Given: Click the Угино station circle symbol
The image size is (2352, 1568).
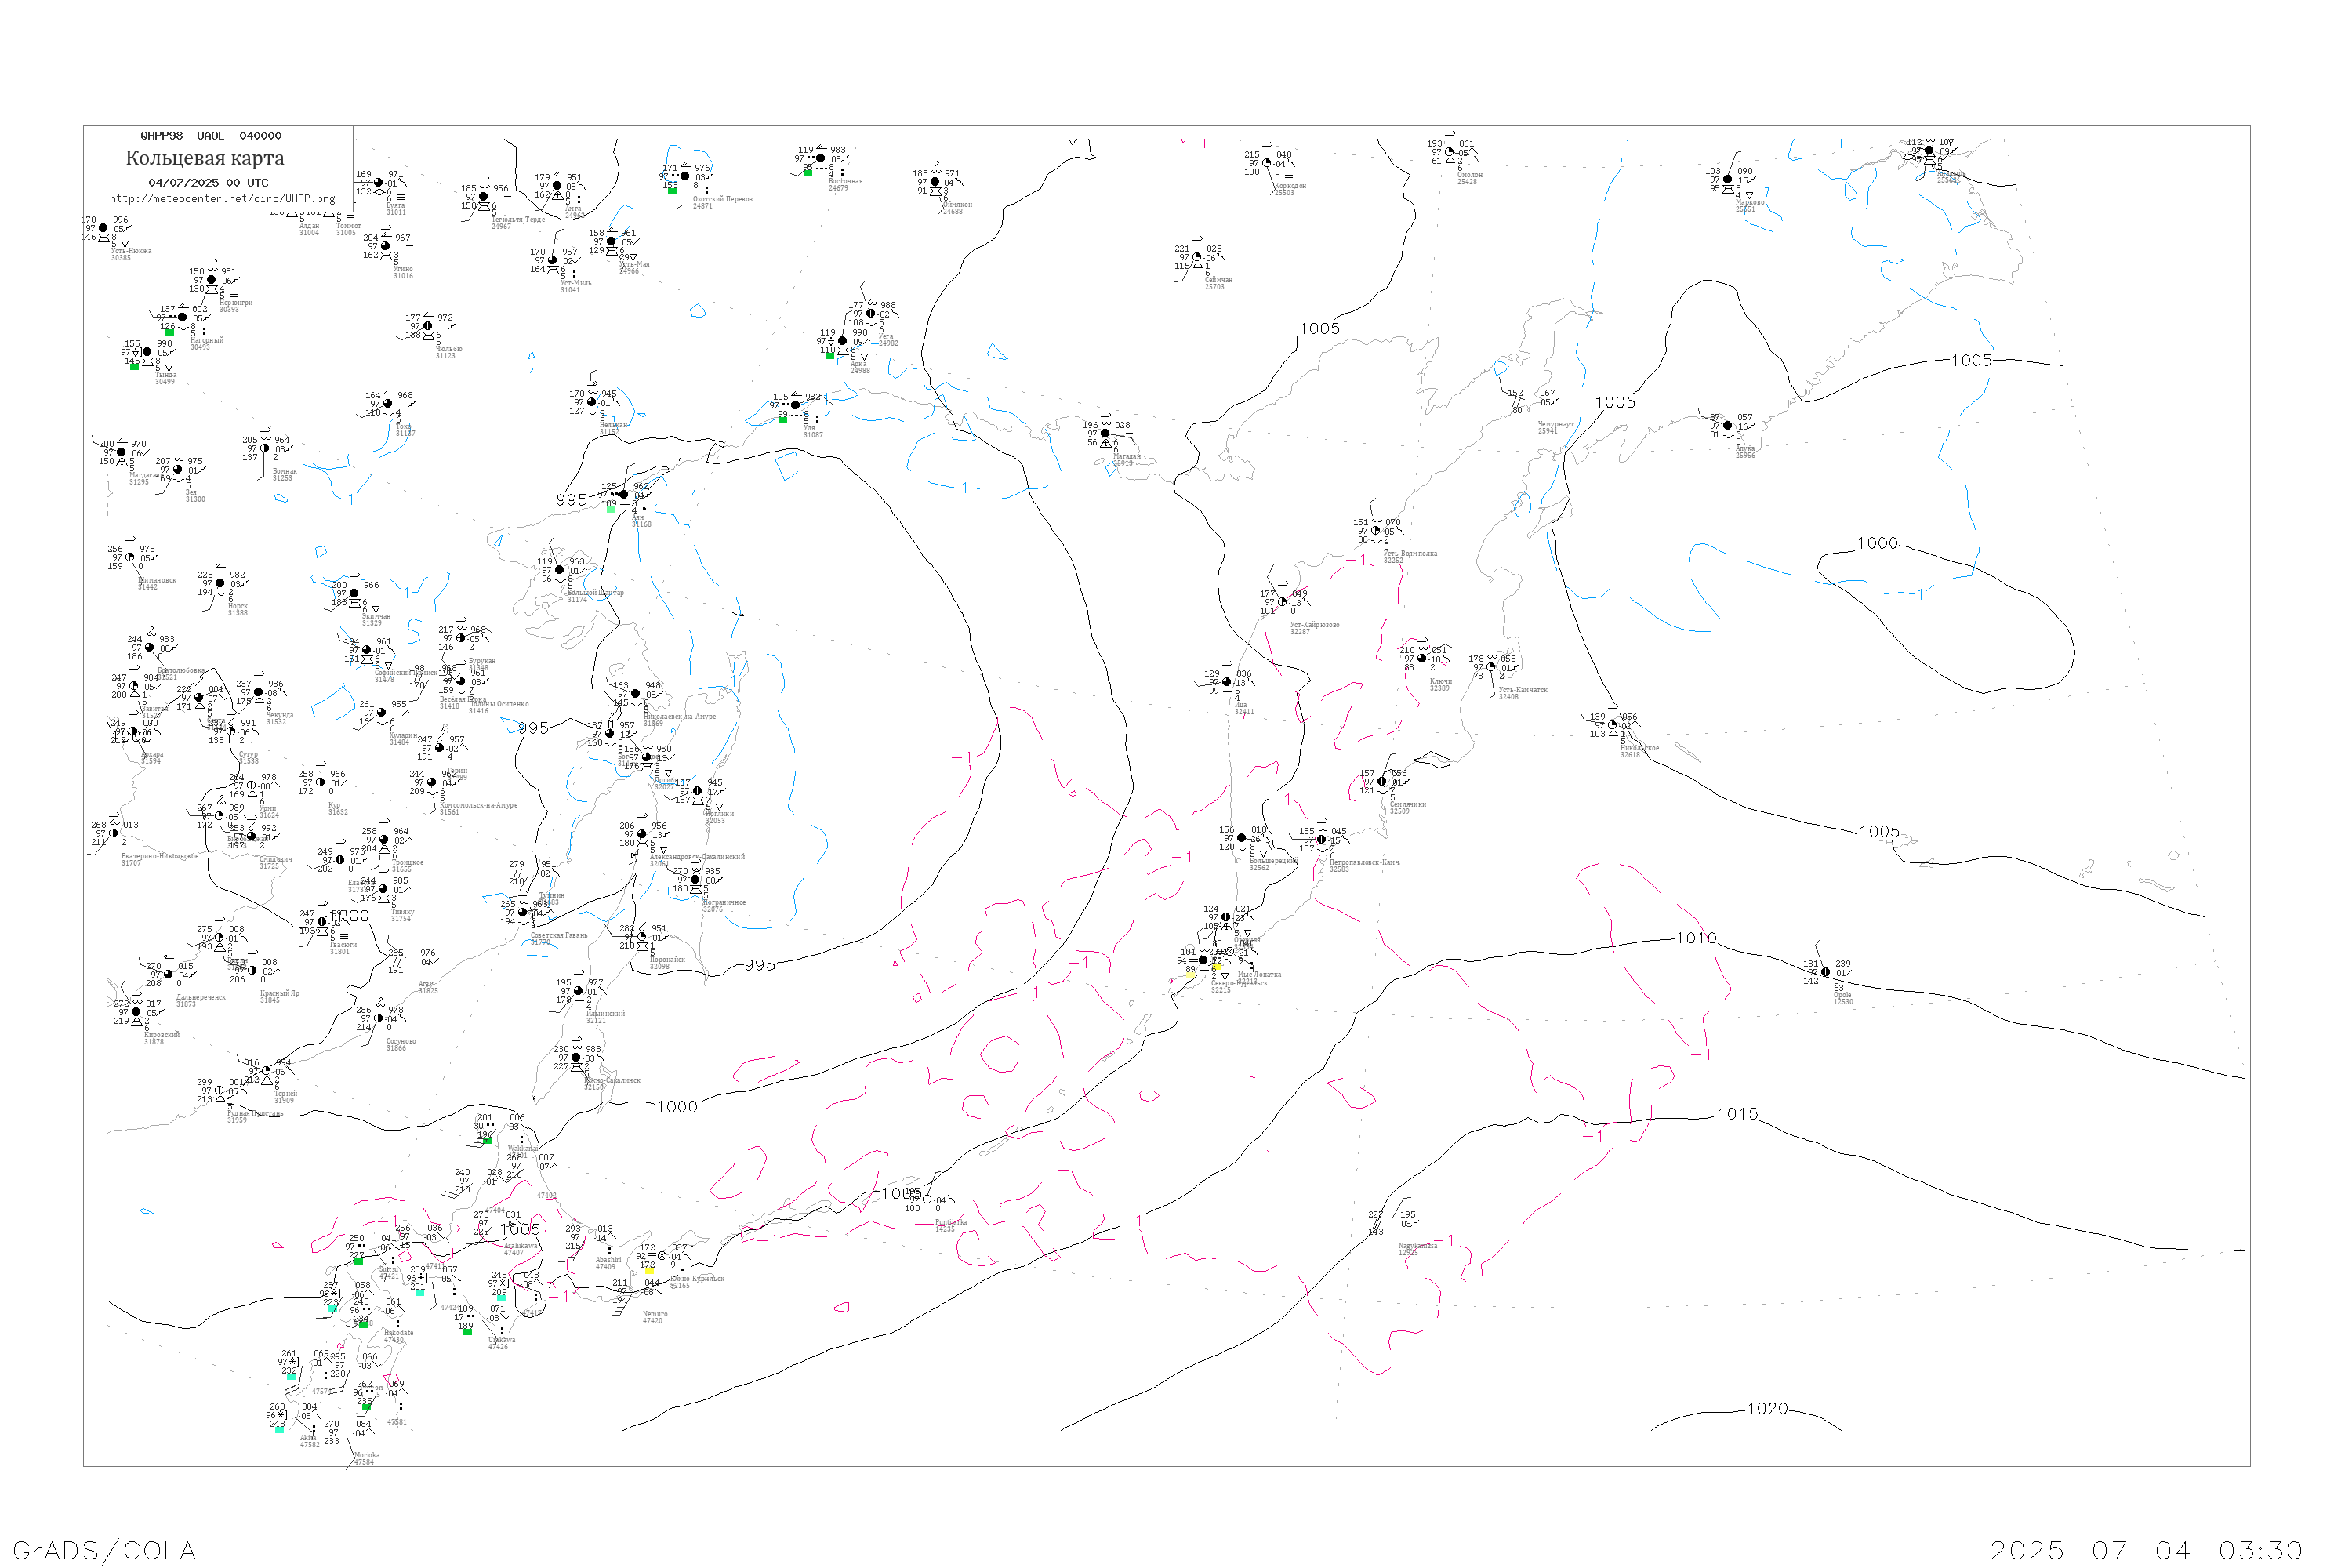Looking at the screenshot, I should coord(386,246).
